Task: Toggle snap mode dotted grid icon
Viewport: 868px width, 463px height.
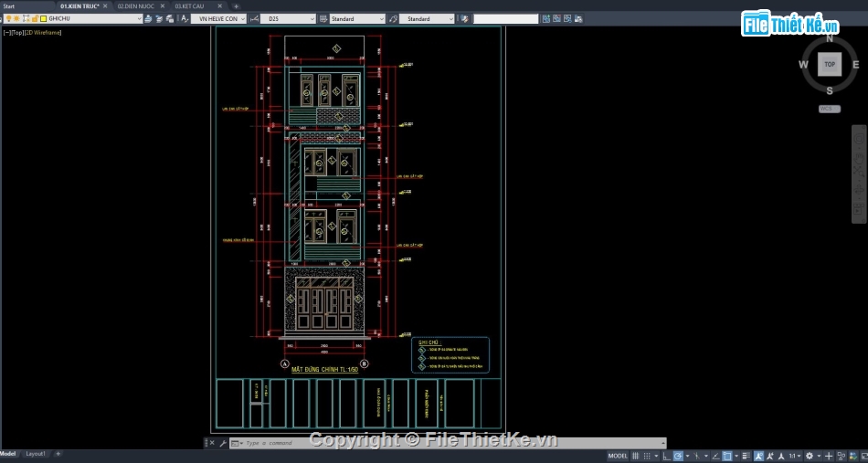Action: pyautogui.click(x=647, y=456)
